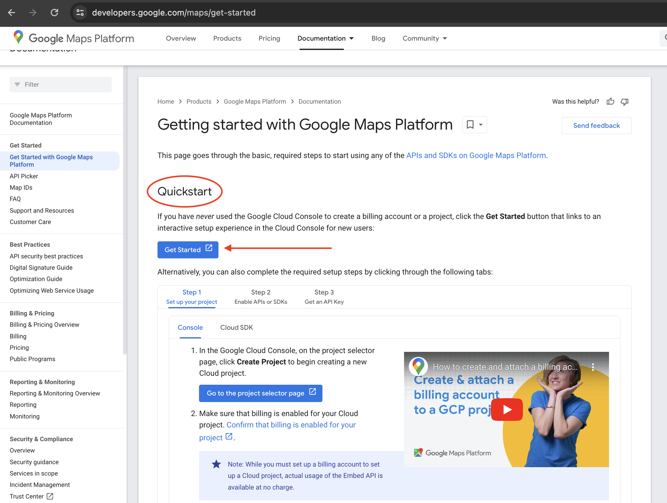Expand the Documentation navigation dropdown
This screenshot has width=667, height=503.
352,38
